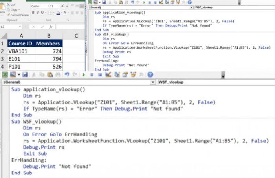This screenshot has width=275, height=178.
Task: Open Name Box dropdown arrow in Excel
Action: click(20, 27)
